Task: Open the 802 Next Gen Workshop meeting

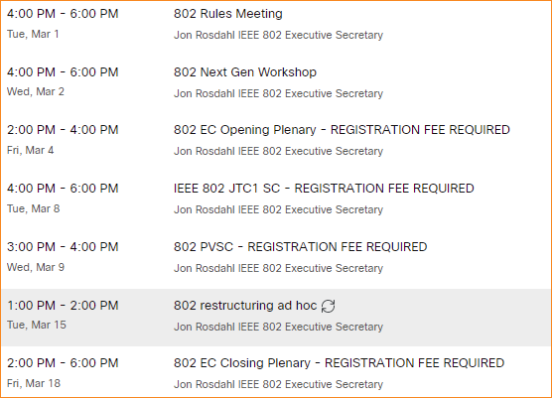Action: tap(245, 72)
